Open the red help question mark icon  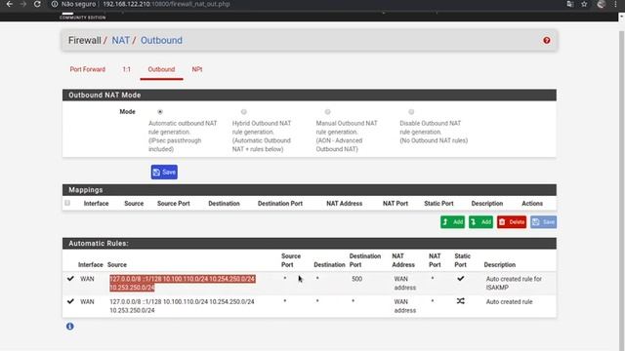tap(547, 40)
